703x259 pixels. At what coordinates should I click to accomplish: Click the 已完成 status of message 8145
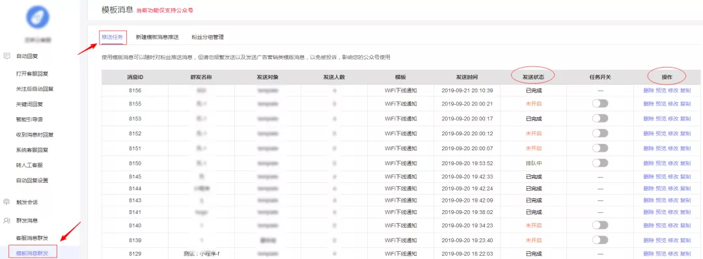click(x=534, y=176)
